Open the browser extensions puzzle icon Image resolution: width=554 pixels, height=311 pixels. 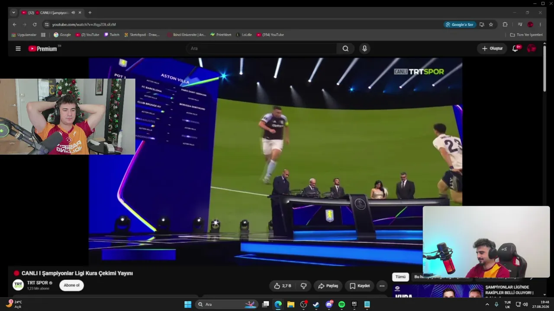(x=505, y=25)
